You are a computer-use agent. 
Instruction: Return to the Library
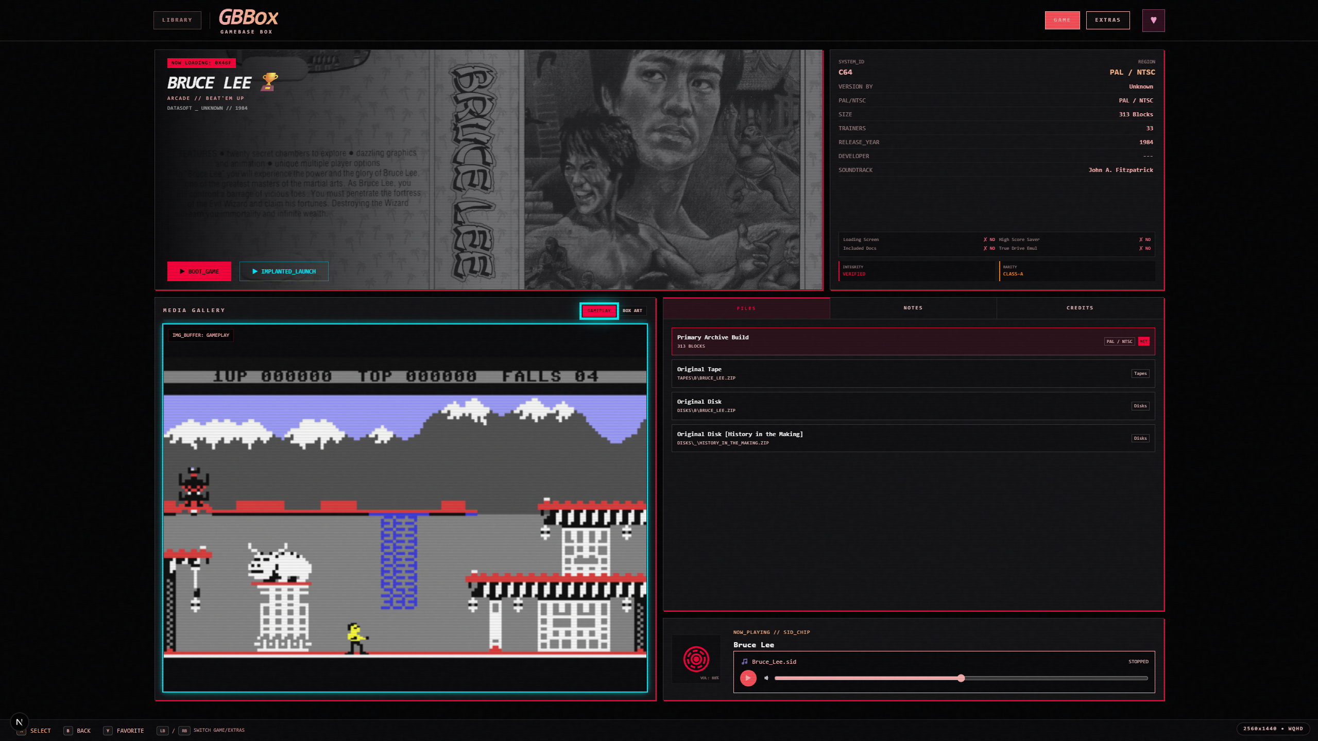tap(177, 20)
